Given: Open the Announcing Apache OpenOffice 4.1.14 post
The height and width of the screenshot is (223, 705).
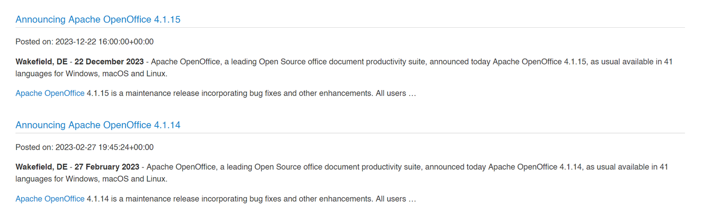Looking at the screenshot, I should 98,125.
